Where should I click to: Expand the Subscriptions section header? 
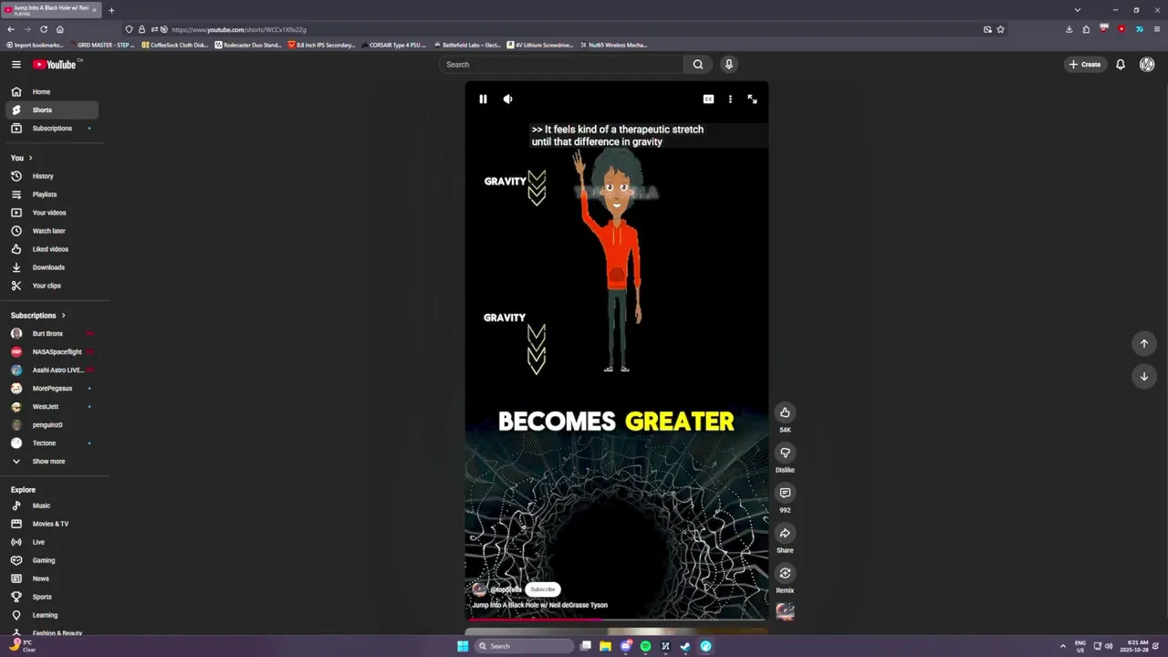coord(38,315)
